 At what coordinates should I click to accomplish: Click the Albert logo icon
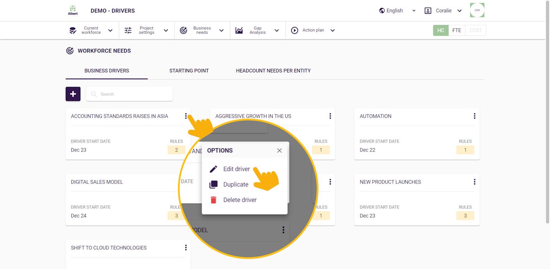[x=73, y=10]
